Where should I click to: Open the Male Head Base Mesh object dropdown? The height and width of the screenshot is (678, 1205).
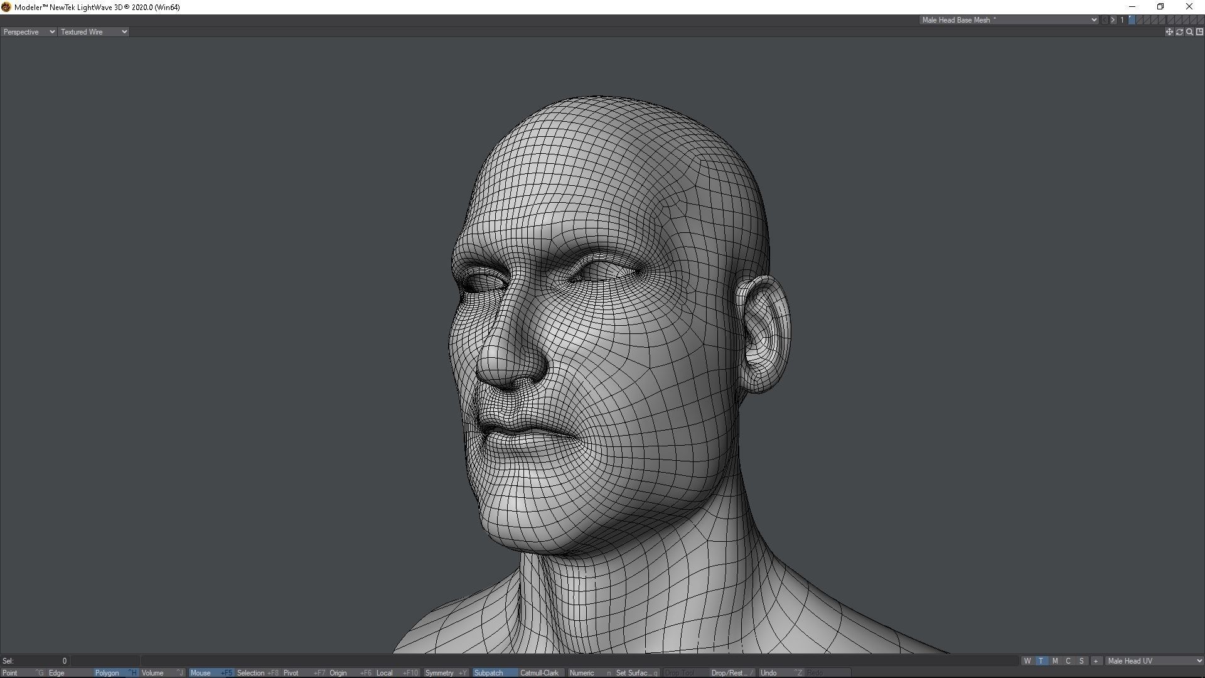coord(1009,20)
